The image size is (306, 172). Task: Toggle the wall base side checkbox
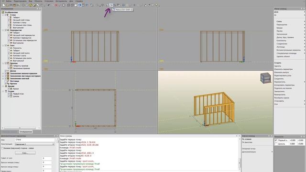coord(2,148)
